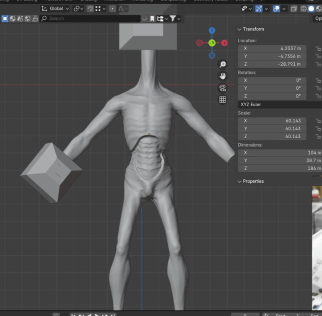Screen dimensions: 322x316
Task: Click the filter funnel icon in header
Action: point(173,18)
